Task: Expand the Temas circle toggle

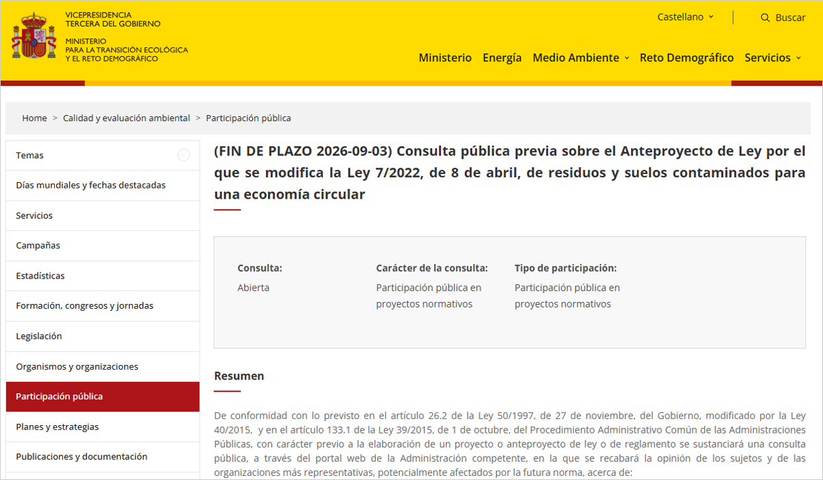Action: coord(184,155)
